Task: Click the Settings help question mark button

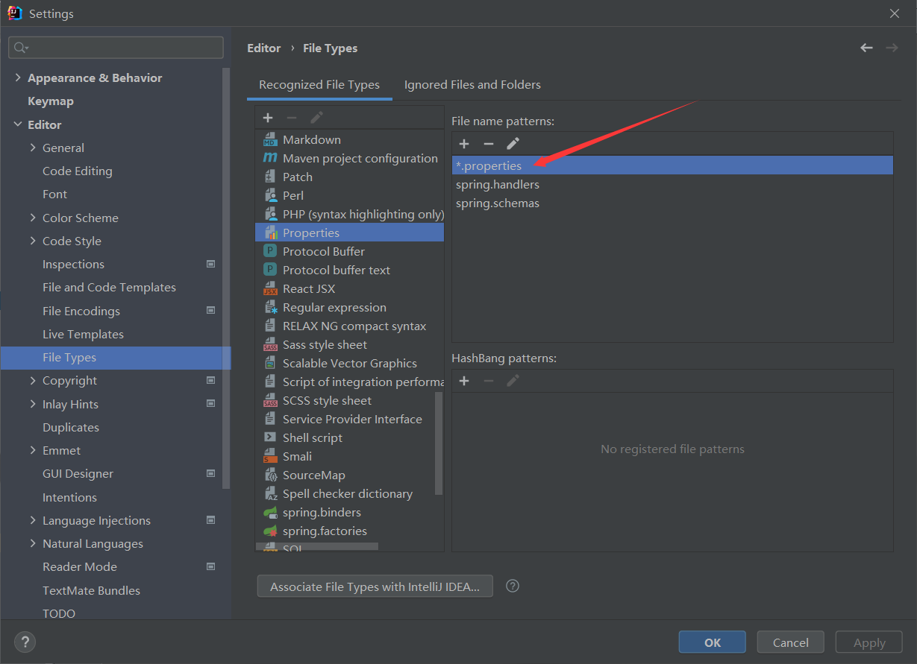Action: click(25, 642)
